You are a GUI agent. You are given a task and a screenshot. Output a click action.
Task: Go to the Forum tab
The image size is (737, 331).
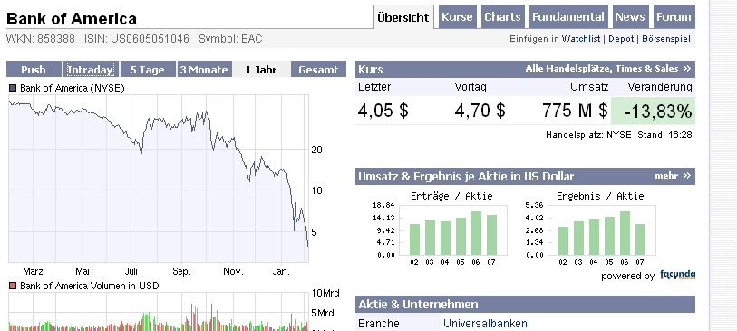pos(674,17)
